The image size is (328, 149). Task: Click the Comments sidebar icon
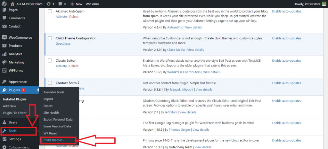coord(4,18)
